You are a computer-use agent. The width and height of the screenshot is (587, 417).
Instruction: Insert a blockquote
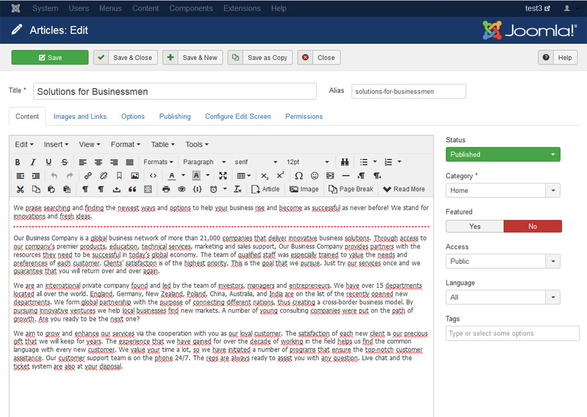[x=132, y=189]
